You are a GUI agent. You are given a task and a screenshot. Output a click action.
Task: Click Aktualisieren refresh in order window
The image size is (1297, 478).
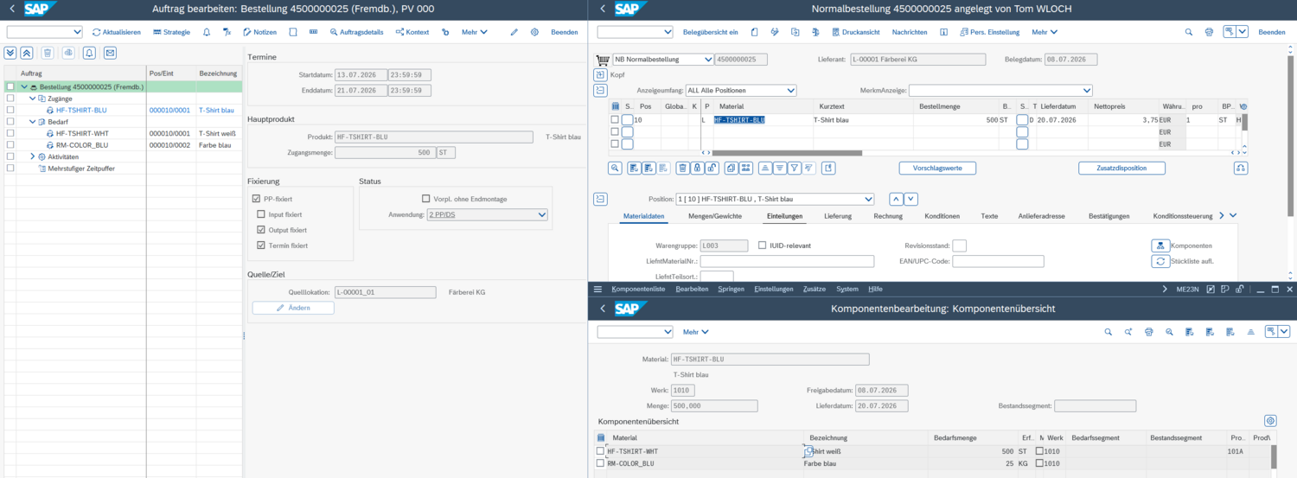click(117, 32)
